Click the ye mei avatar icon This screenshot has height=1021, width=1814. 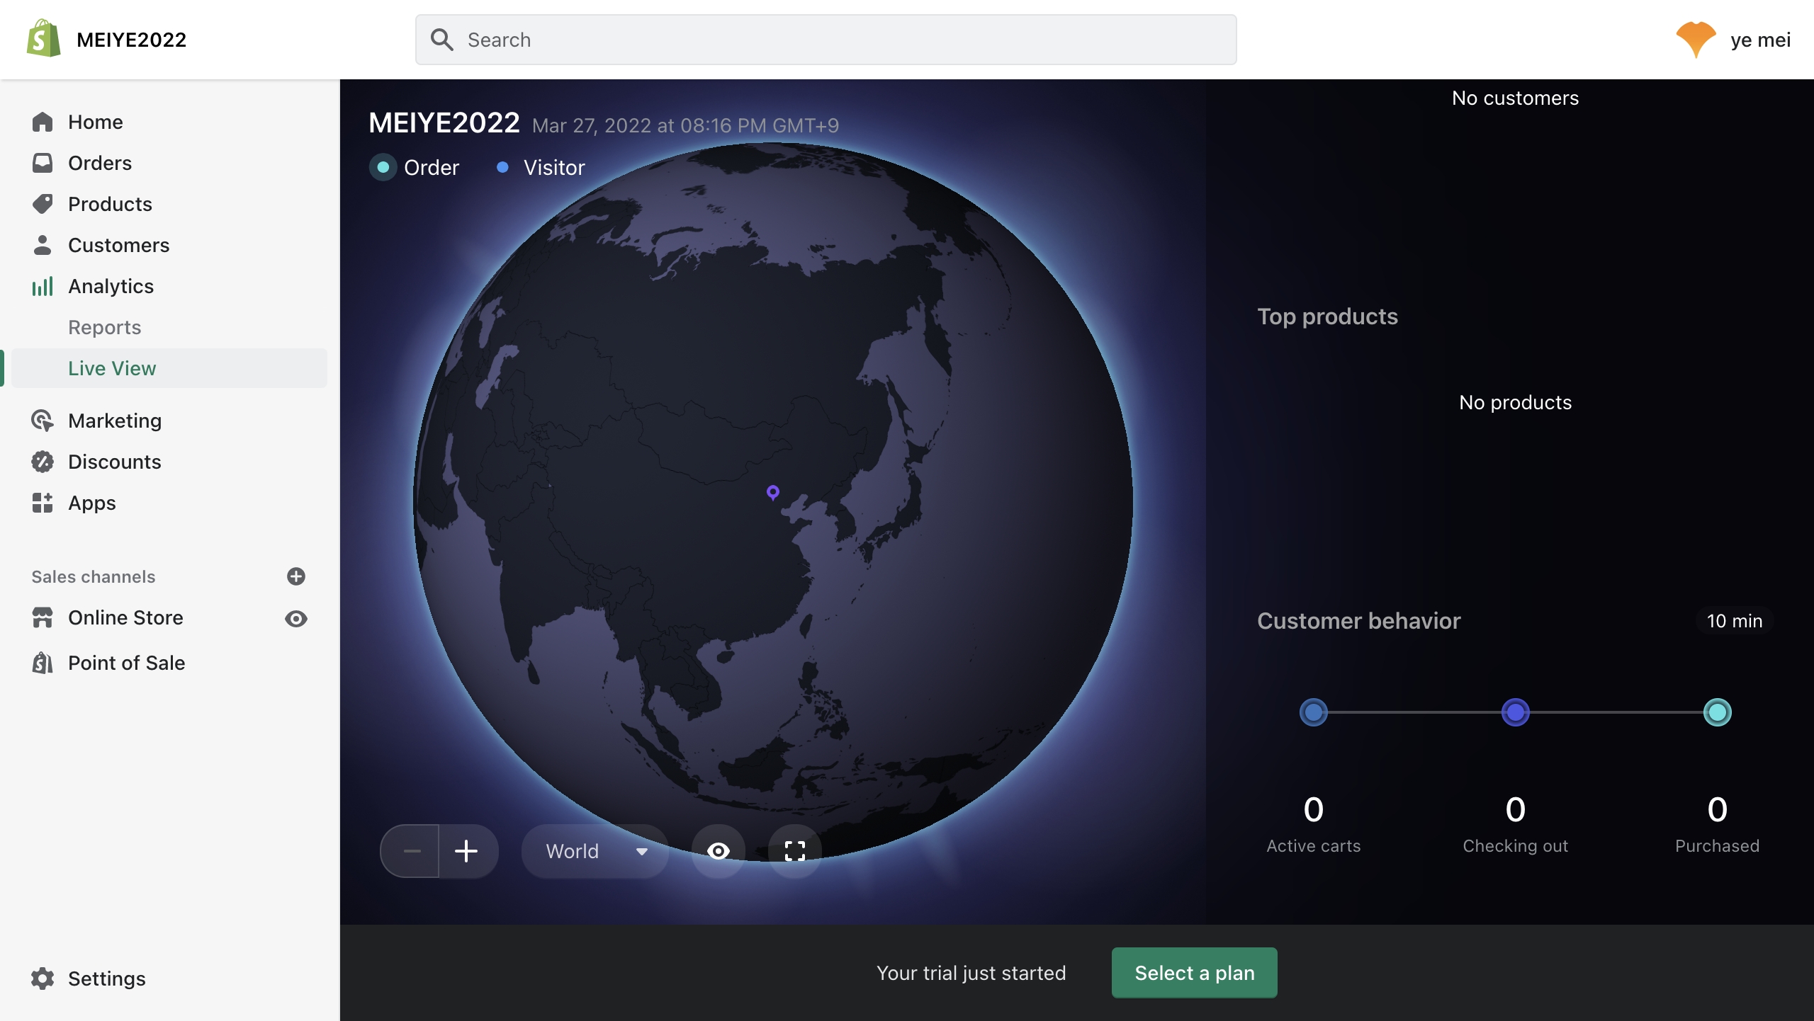click(x=1696, y=40)
